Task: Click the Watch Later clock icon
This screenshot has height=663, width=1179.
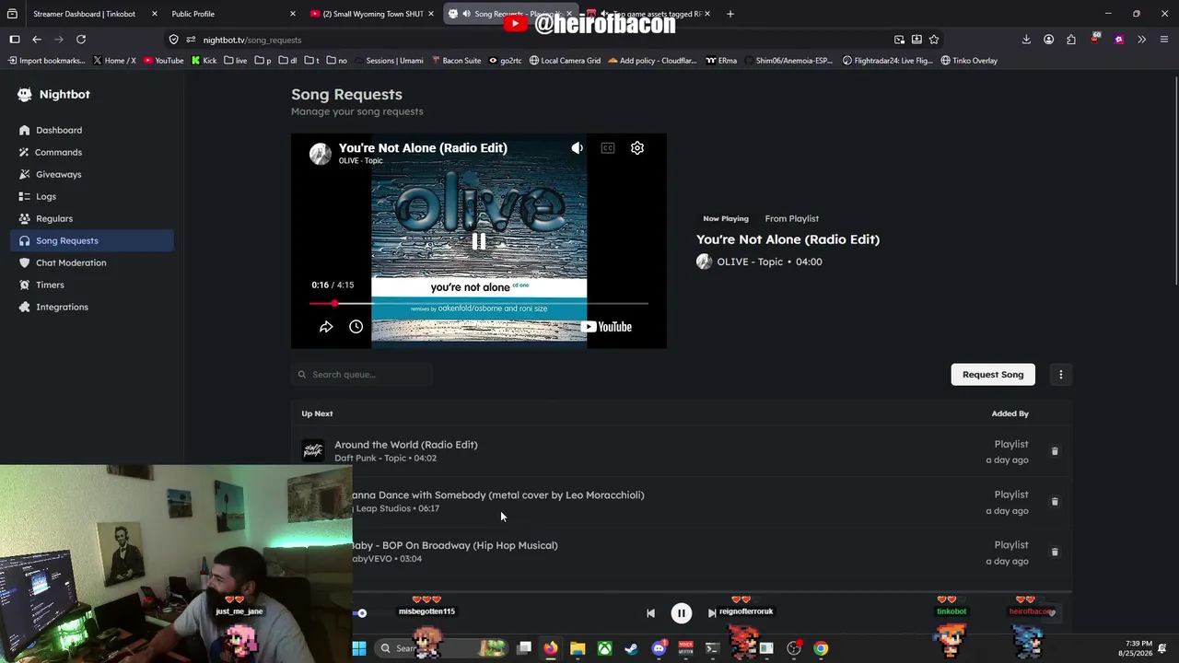Action: point(356,327)
